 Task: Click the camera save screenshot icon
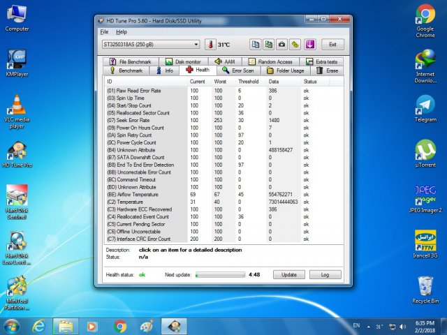[x=281, y=45]
